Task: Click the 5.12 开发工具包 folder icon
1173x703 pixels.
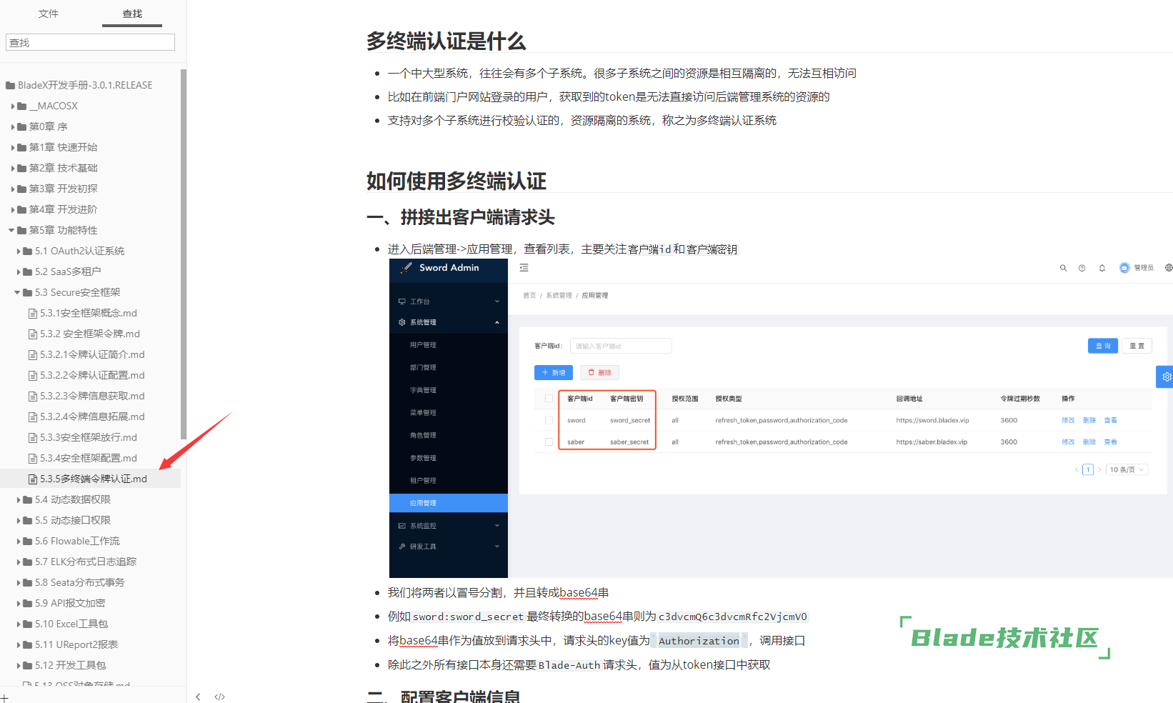Action: (x=27, y=665)
